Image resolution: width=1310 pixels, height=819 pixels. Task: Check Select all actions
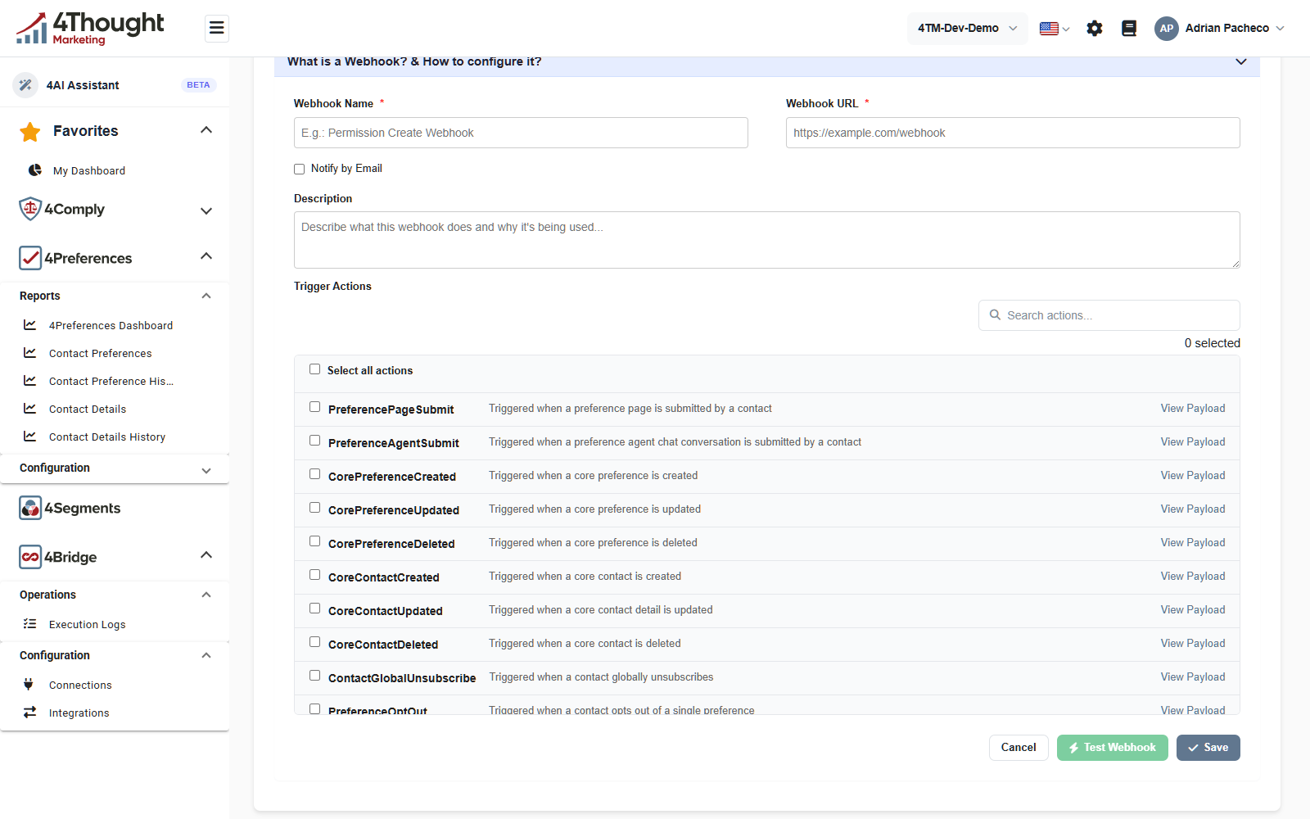tap(314, 369)
